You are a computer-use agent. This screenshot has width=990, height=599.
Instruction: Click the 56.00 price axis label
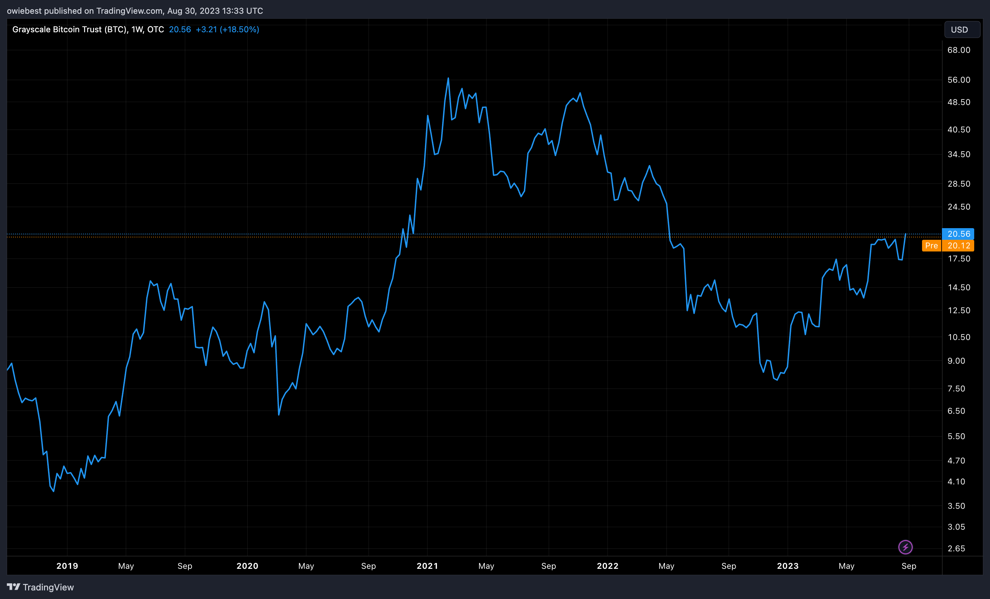[959, 80]
